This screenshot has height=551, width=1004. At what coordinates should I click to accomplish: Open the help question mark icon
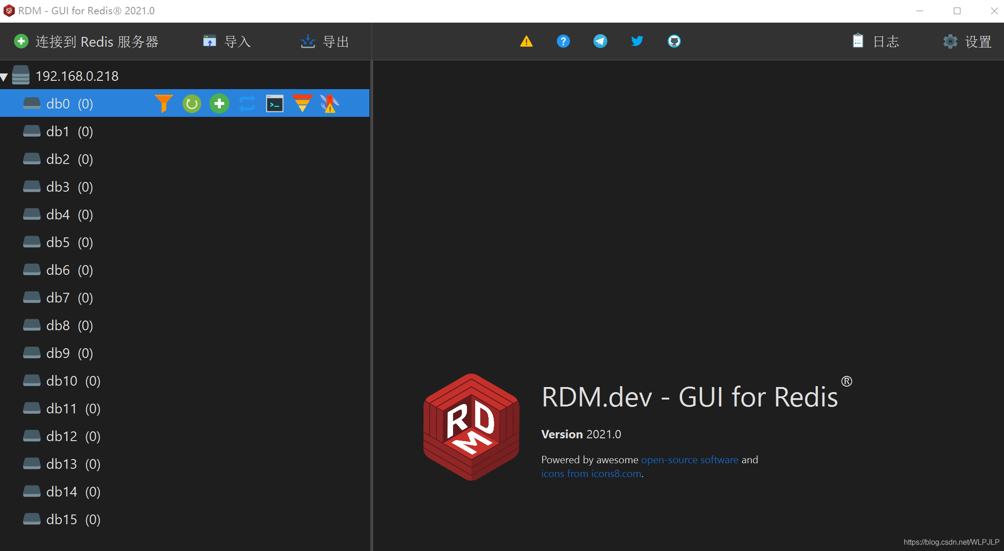pyautogui.click(x=563, y=41)
